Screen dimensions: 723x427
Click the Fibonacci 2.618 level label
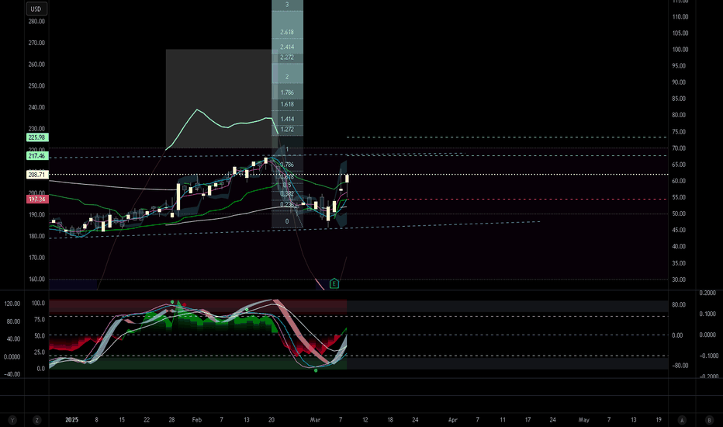pyautogui.click(x=287, y=33)
